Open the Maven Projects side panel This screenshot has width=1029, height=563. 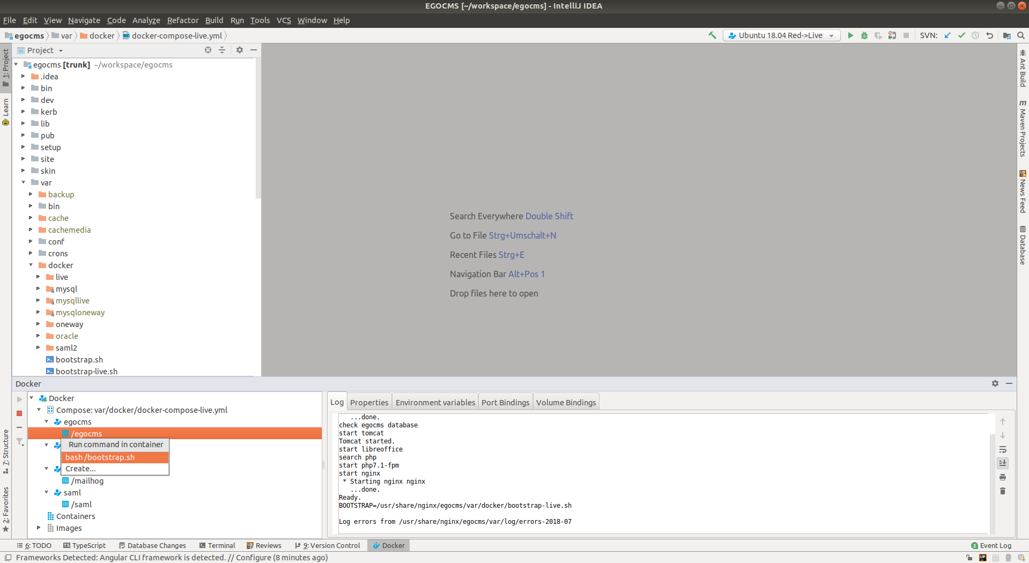(1023, 128)
